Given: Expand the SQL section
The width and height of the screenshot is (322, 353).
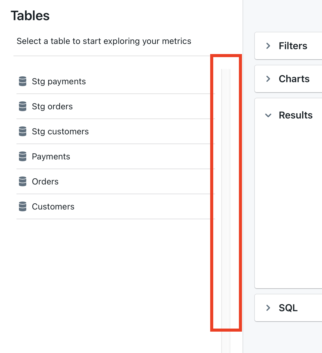Looking at the screenshot, I should point(268,308).
